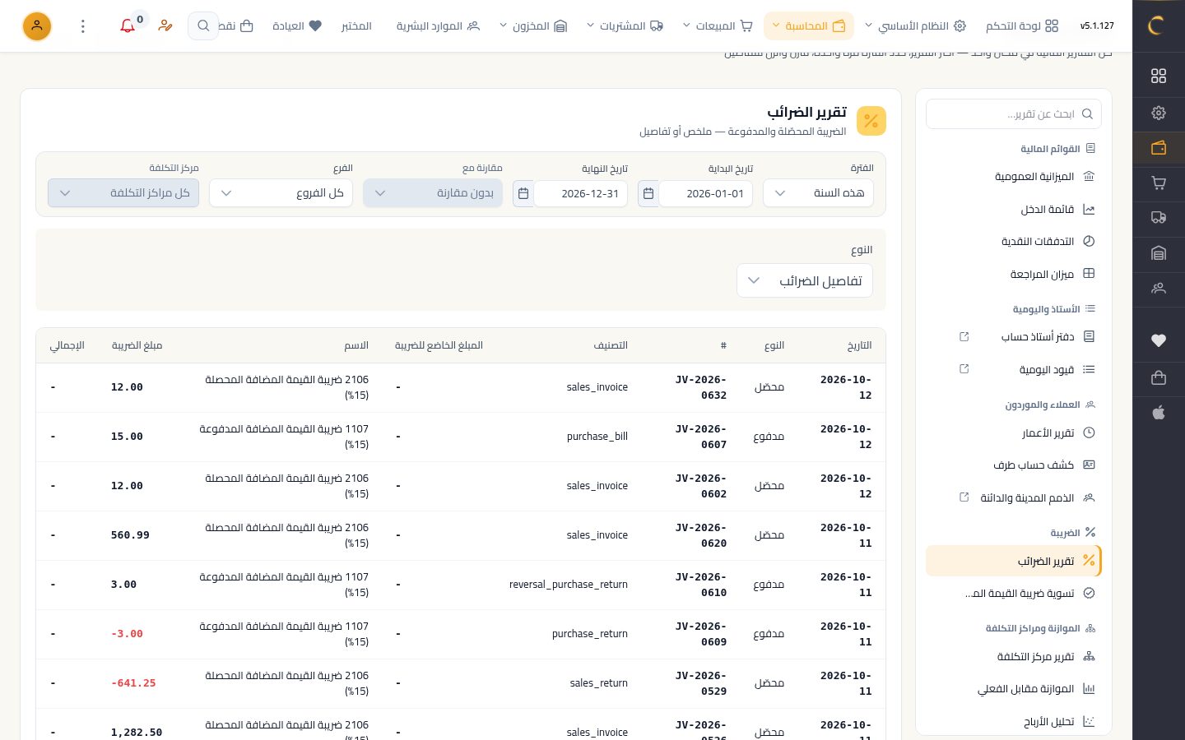This screenshot has height=740, width=1185.
Task: Click the search magnifier in top bar
Action: (x=203, y=26)
